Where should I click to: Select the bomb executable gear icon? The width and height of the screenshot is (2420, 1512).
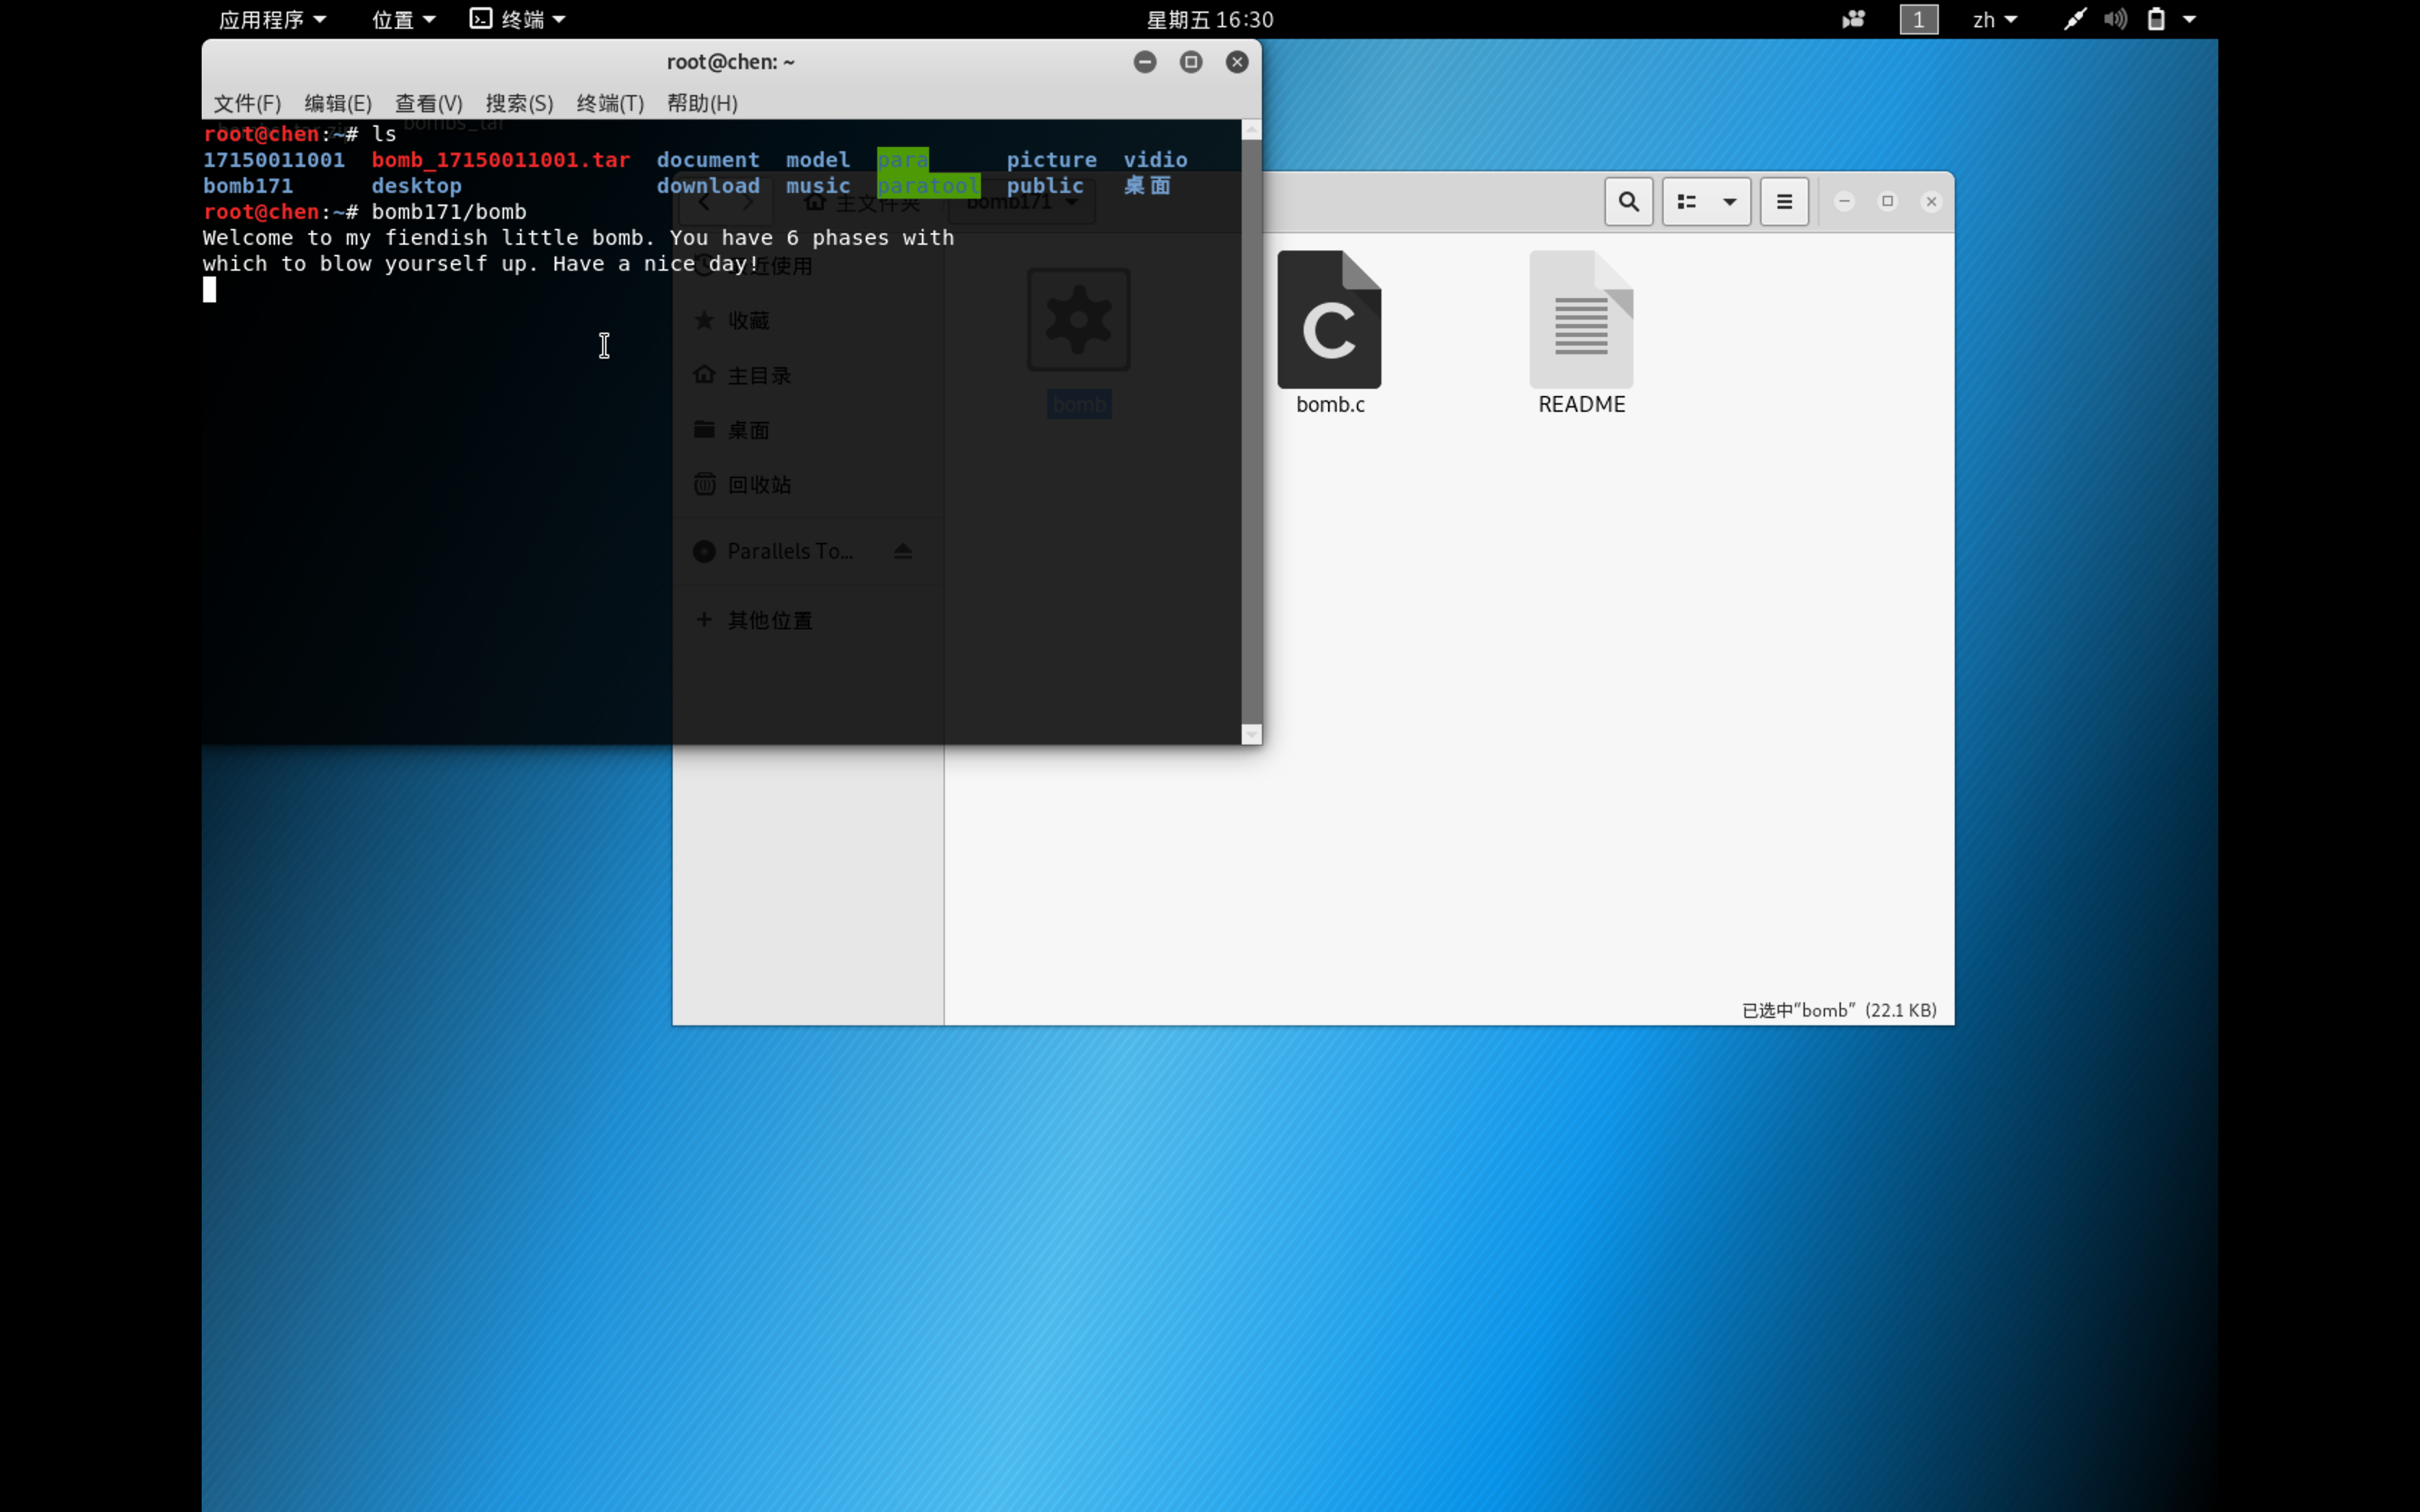click(x=1078, y=320)
